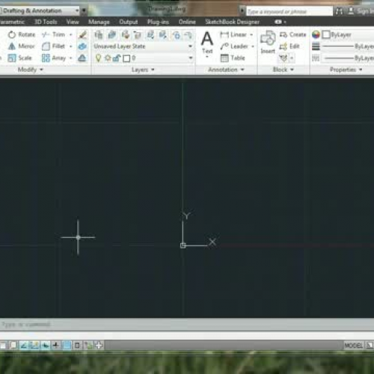Viewport: 374px width, 374px height.
Task: Select the Rotate tool
Action: (x=22, y=34)
